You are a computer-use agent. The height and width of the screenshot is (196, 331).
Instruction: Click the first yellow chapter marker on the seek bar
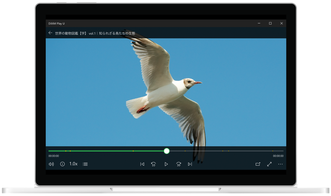coord(66,151)
